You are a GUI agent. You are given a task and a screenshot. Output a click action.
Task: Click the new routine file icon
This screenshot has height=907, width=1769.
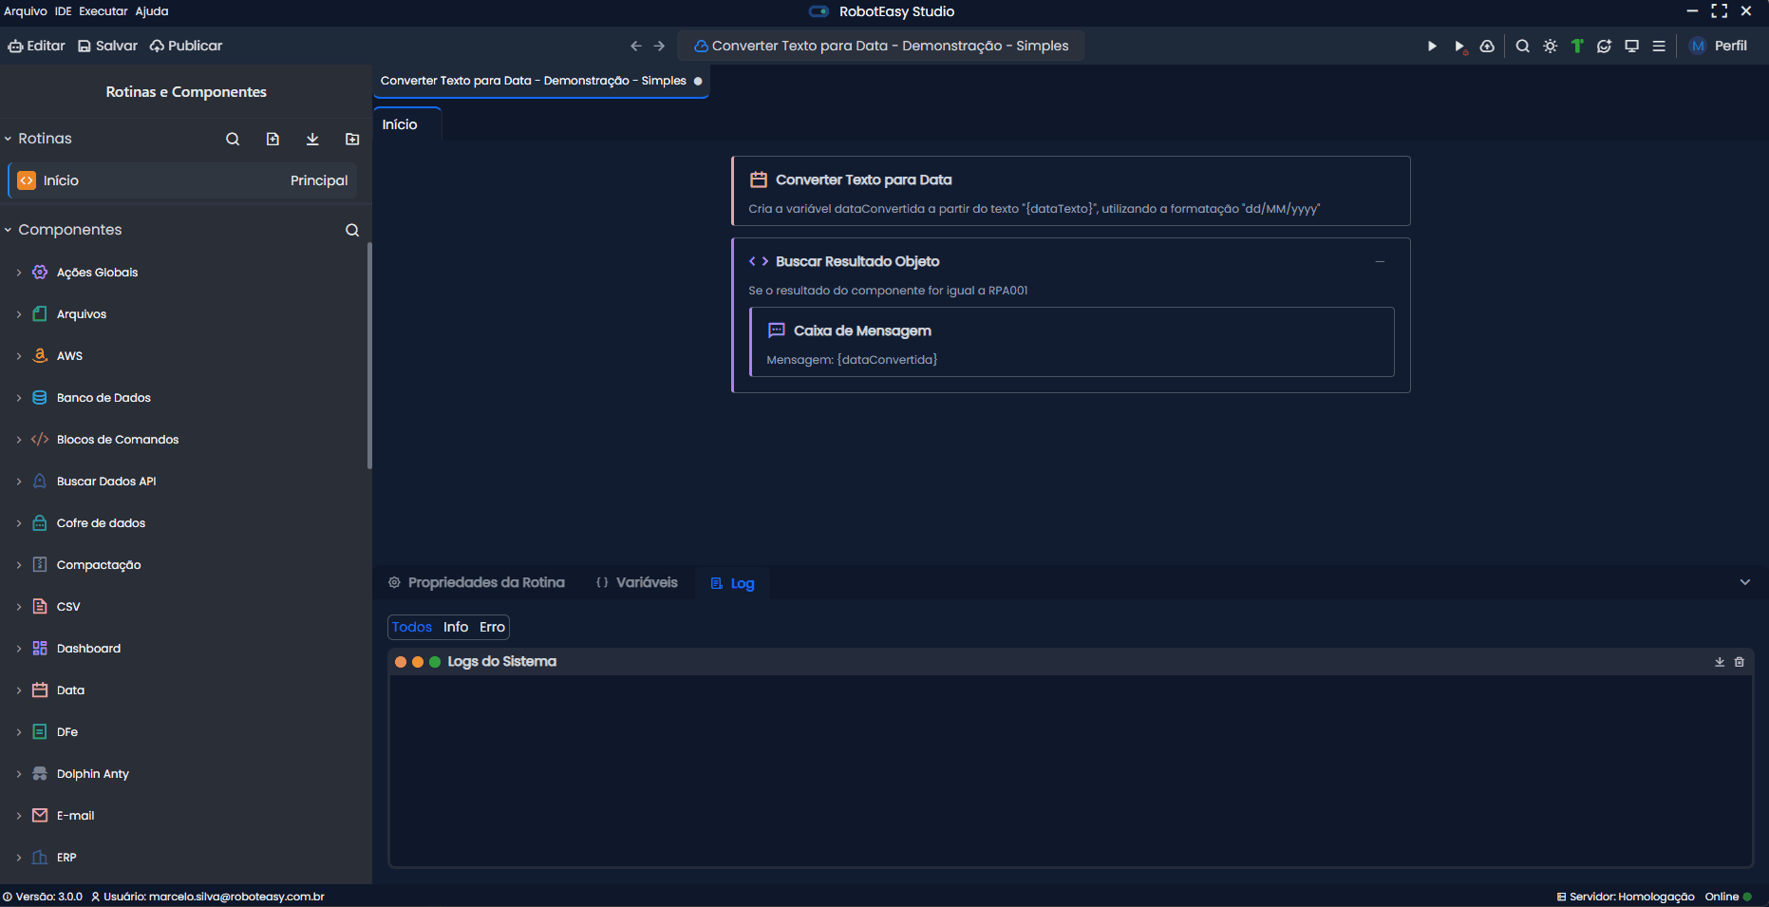tap(273, 140)
